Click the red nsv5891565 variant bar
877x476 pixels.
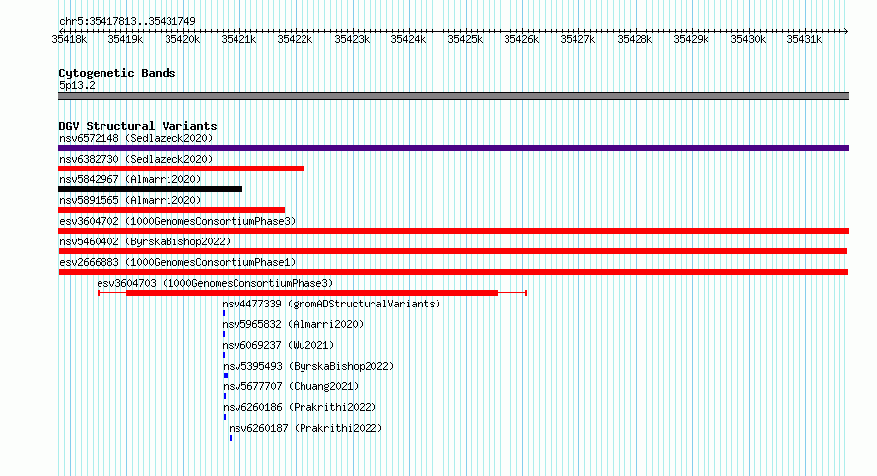171,210
